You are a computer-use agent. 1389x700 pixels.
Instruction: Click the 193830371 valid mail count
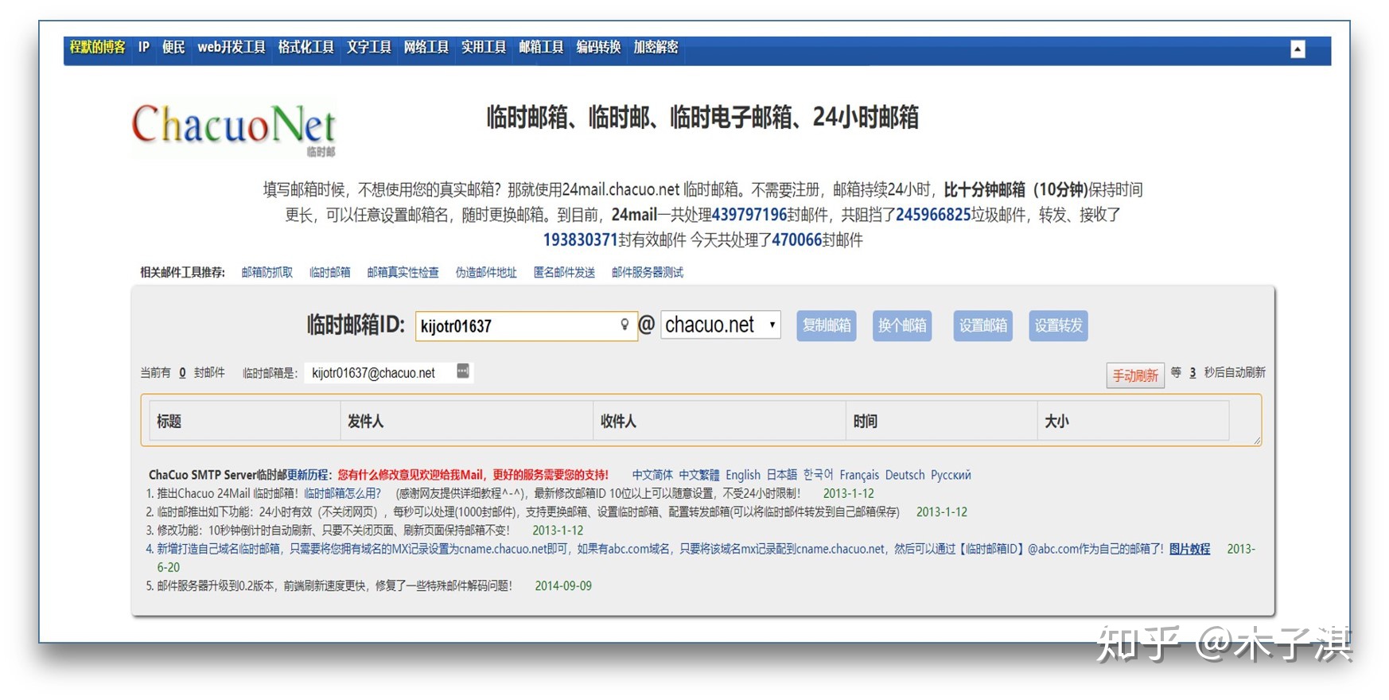pyautogui.click(x=580, y=240)
